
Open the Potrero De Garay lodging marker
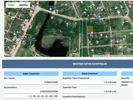coord(112,41)
